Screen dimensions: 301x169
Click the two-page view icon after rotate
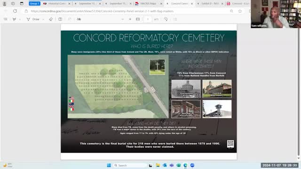point(174,19)
